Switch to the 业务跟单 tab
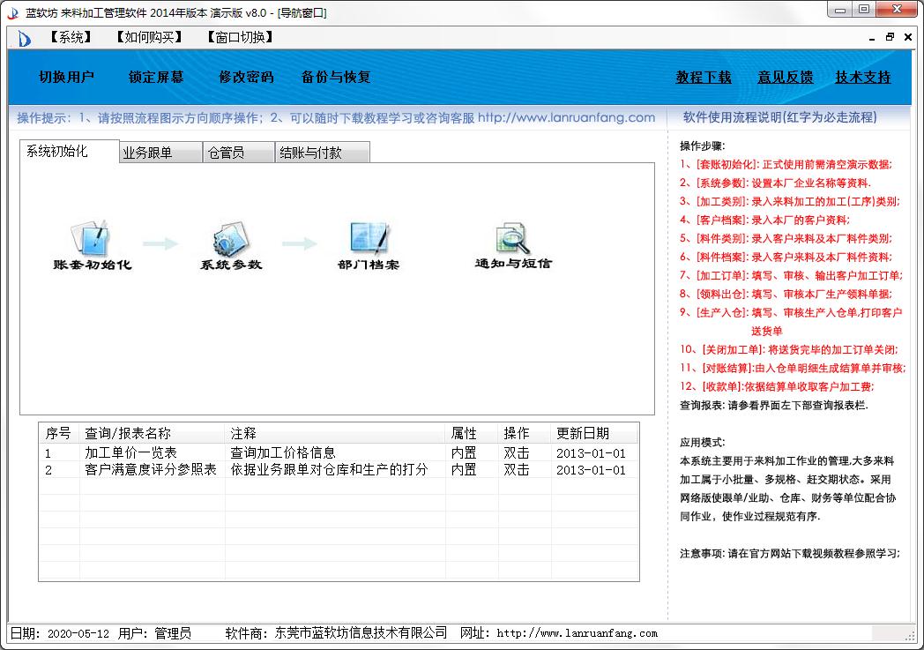924x650 pixels. [160, 153]
